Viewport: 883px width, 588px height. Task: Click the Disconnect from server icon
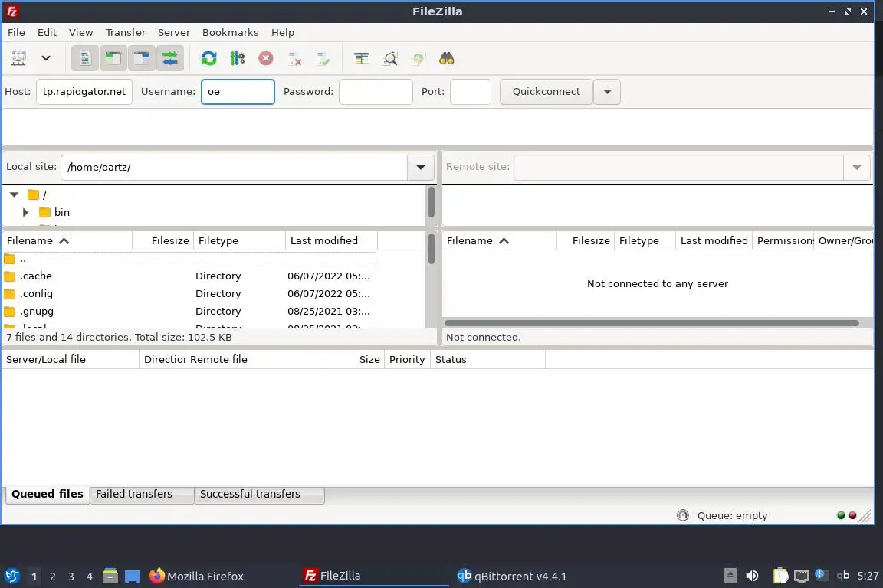294,58
